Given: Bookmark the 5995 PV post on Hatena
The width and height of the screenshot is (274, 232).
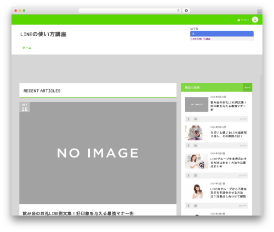Looking at the screenshot, I should click(195, 176).
